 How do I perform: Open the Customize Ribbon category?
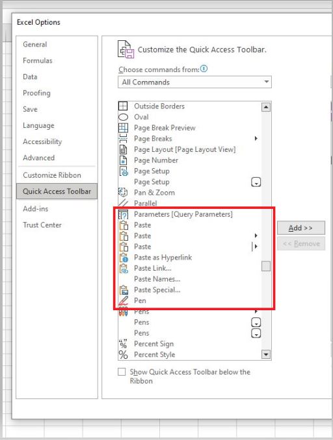(52, 175)
